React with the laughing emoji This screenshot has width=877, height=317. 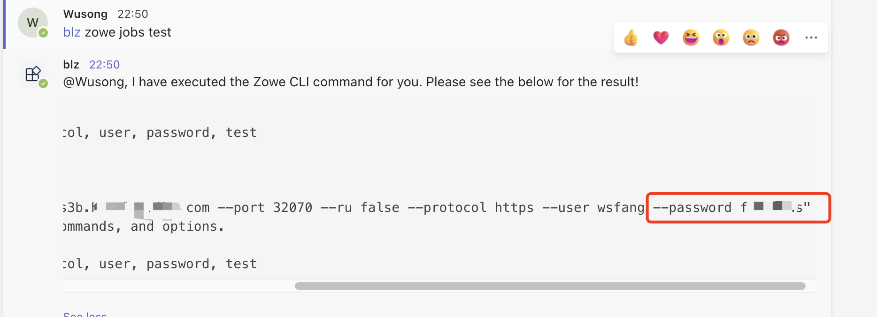pyautogui.click(x=691, y=38)
